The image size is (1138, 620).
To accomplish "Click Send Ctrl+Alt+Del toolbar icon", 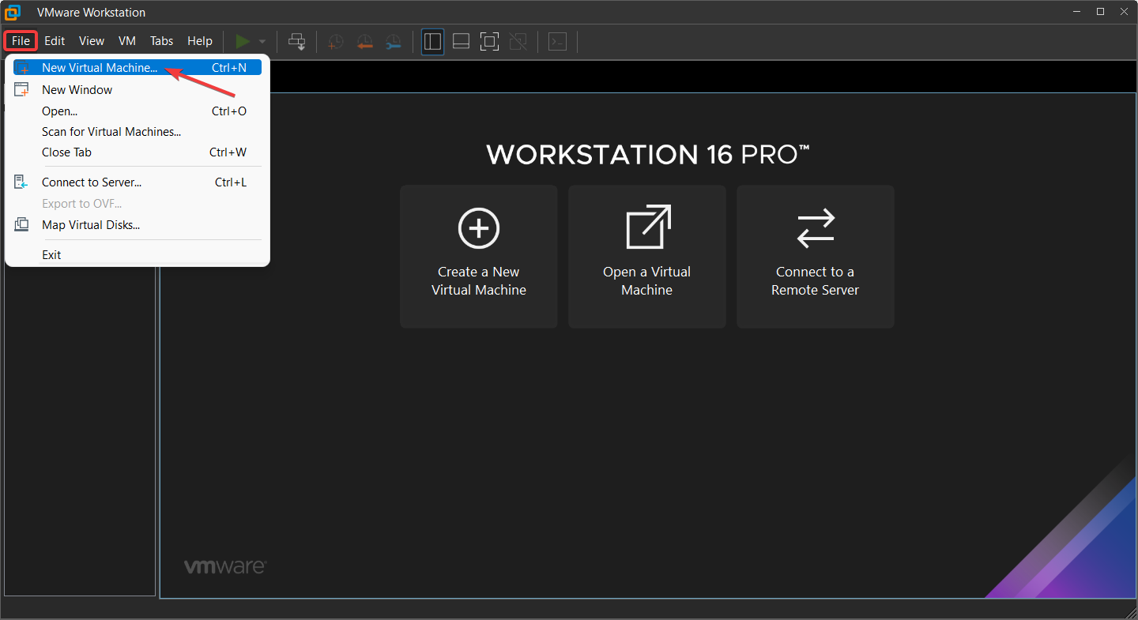I will (297, 41).
